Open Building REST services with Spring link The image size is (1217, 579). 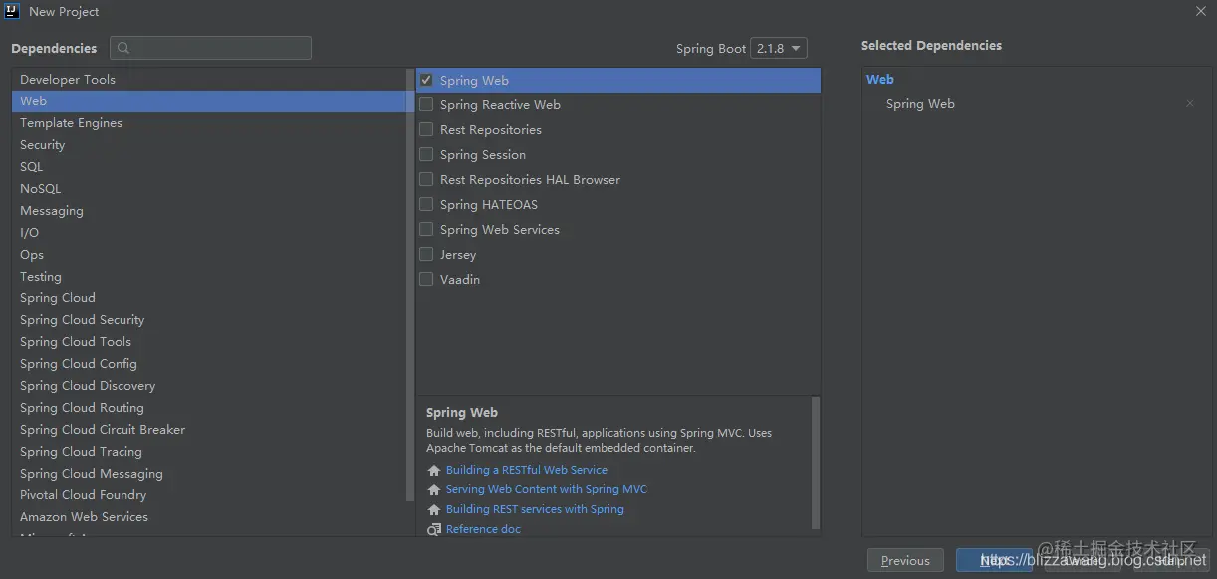click(x=535, y=510)
